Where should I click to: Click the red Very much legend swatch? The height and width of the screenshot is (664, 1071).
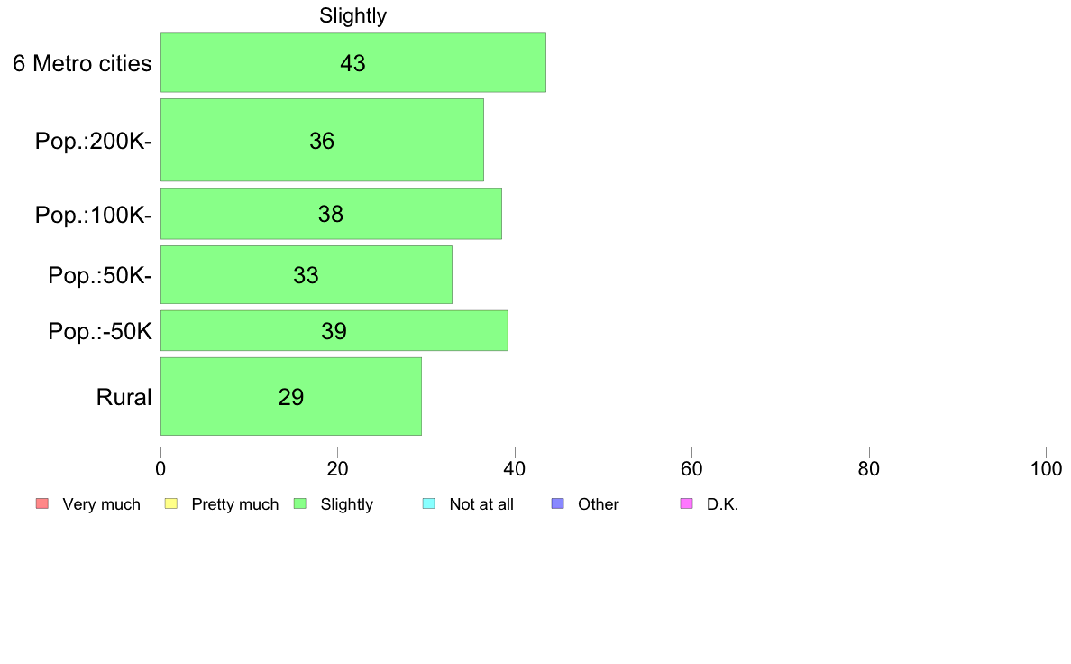tap(42, 504)
